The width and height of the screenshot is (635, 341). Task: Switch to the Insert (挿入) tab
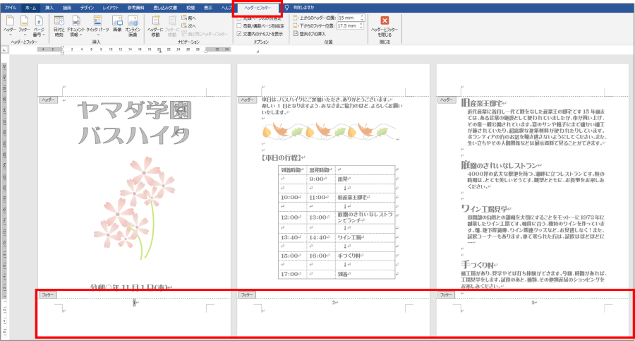click(x=49, y=8)
